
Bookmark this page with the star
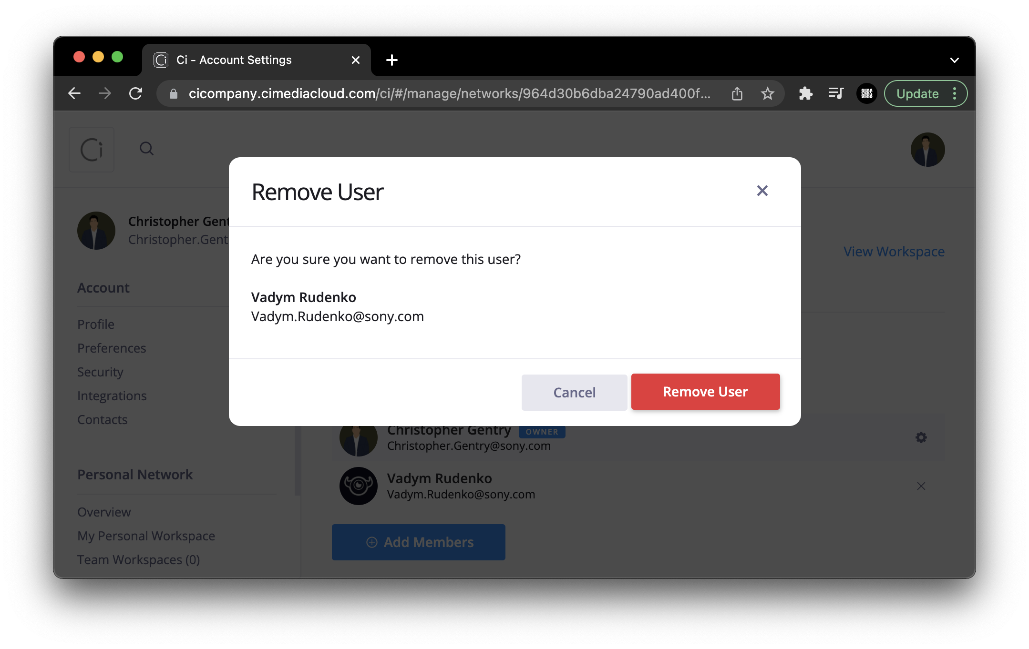pos(767,93)
